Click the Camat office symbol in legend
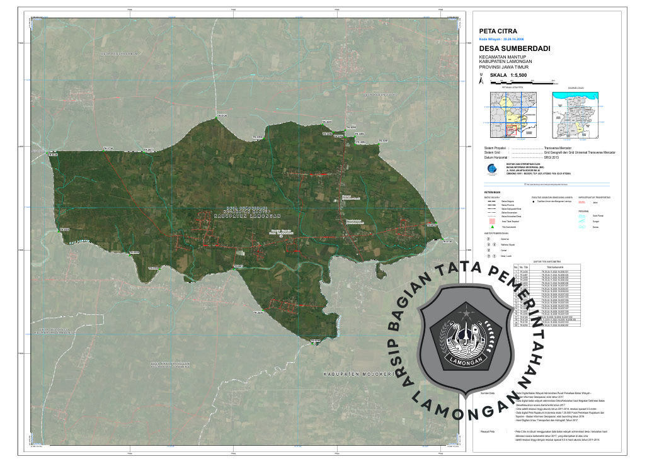The image size is (647, 464). (488, 251)
